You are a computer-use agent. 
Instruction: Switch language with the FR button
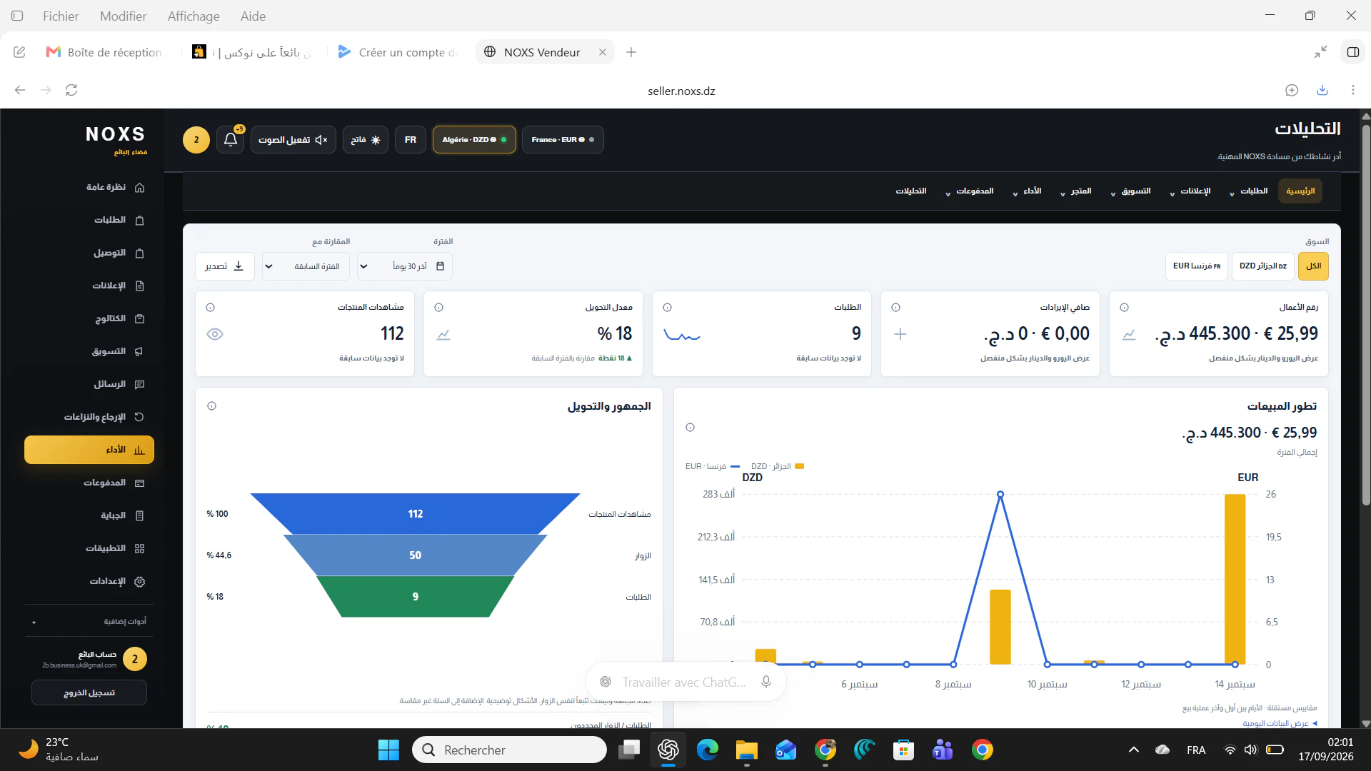[x=411, y=140]
